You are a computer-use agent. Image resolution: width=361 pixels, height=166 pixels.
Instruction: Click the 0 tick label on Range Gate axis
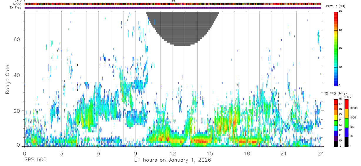(19, 145)
